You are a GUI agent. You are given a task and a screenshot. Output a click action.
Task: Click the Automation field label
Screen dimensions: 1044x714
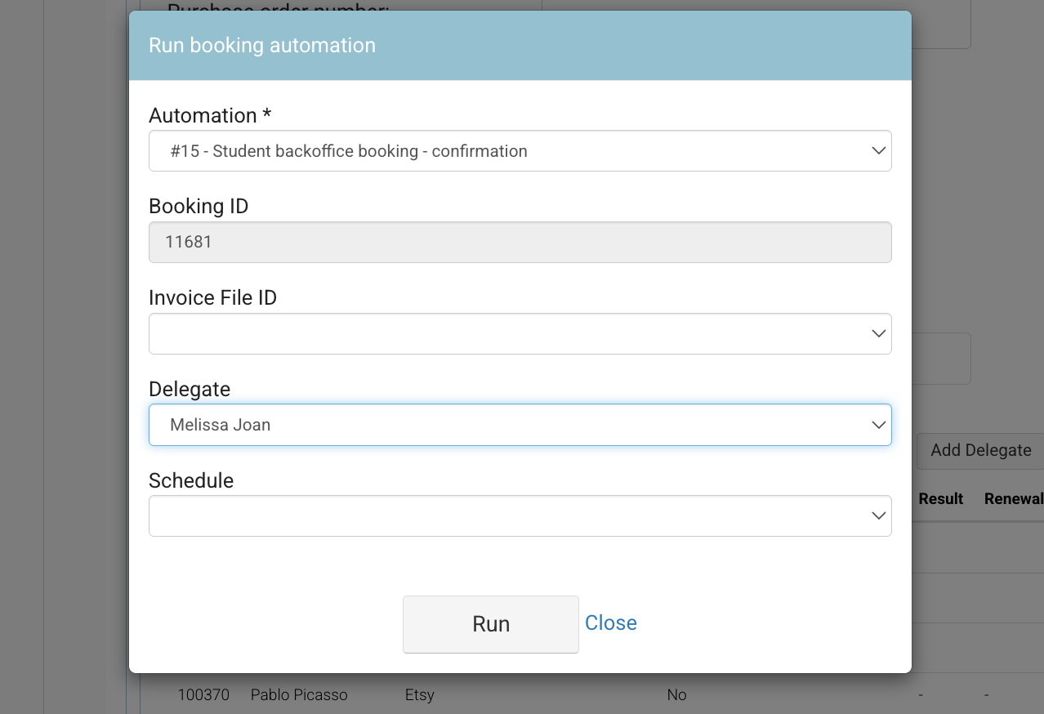click(x=209, y=116)
